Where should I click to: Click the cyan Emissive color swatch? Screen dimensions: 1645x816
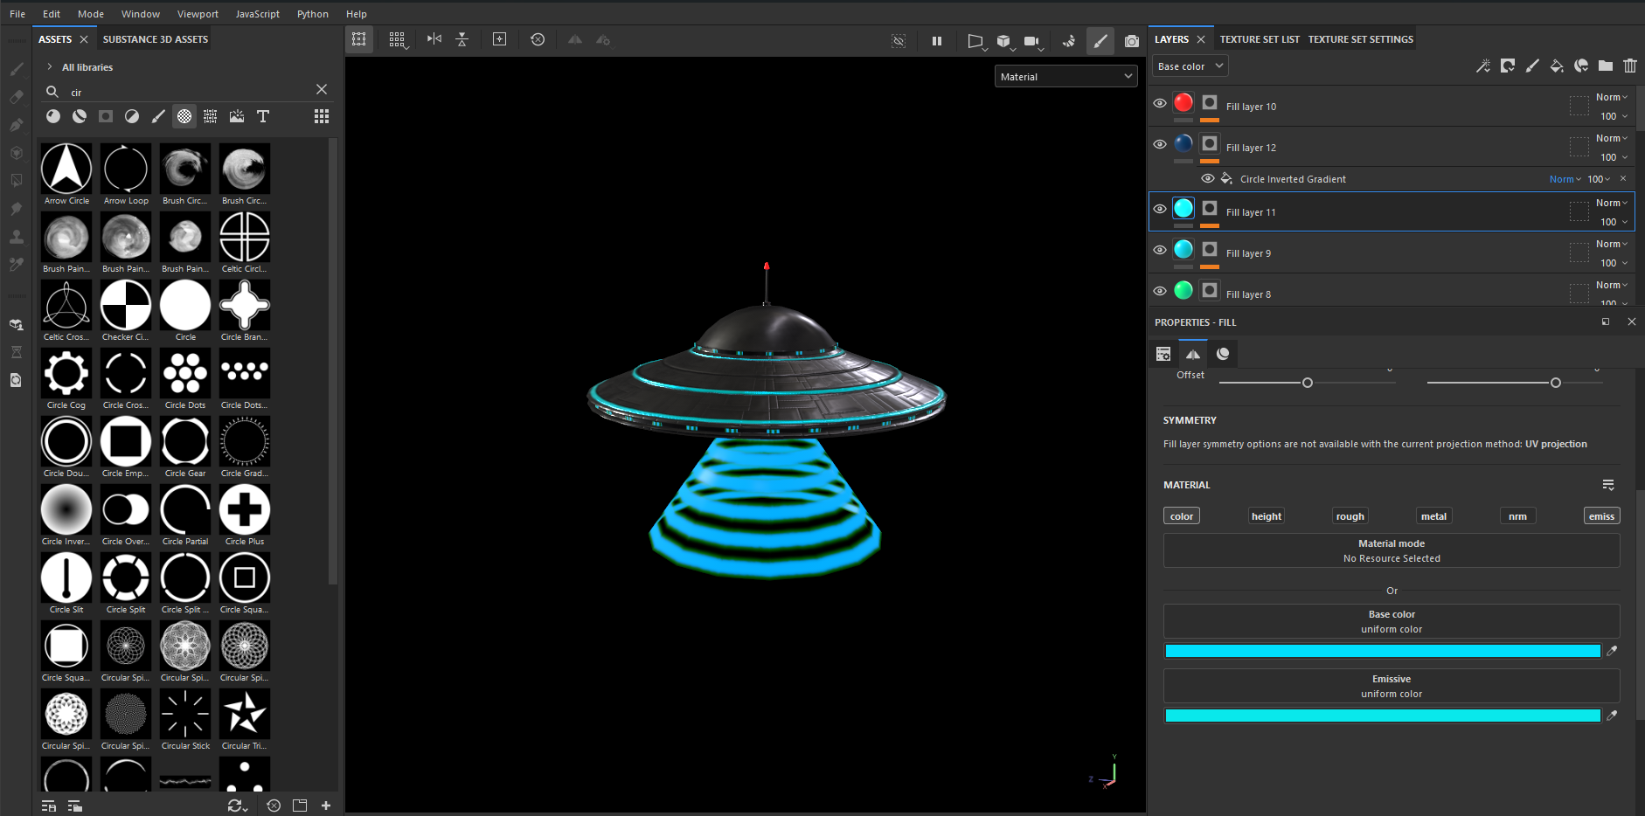click(1382, 716)
